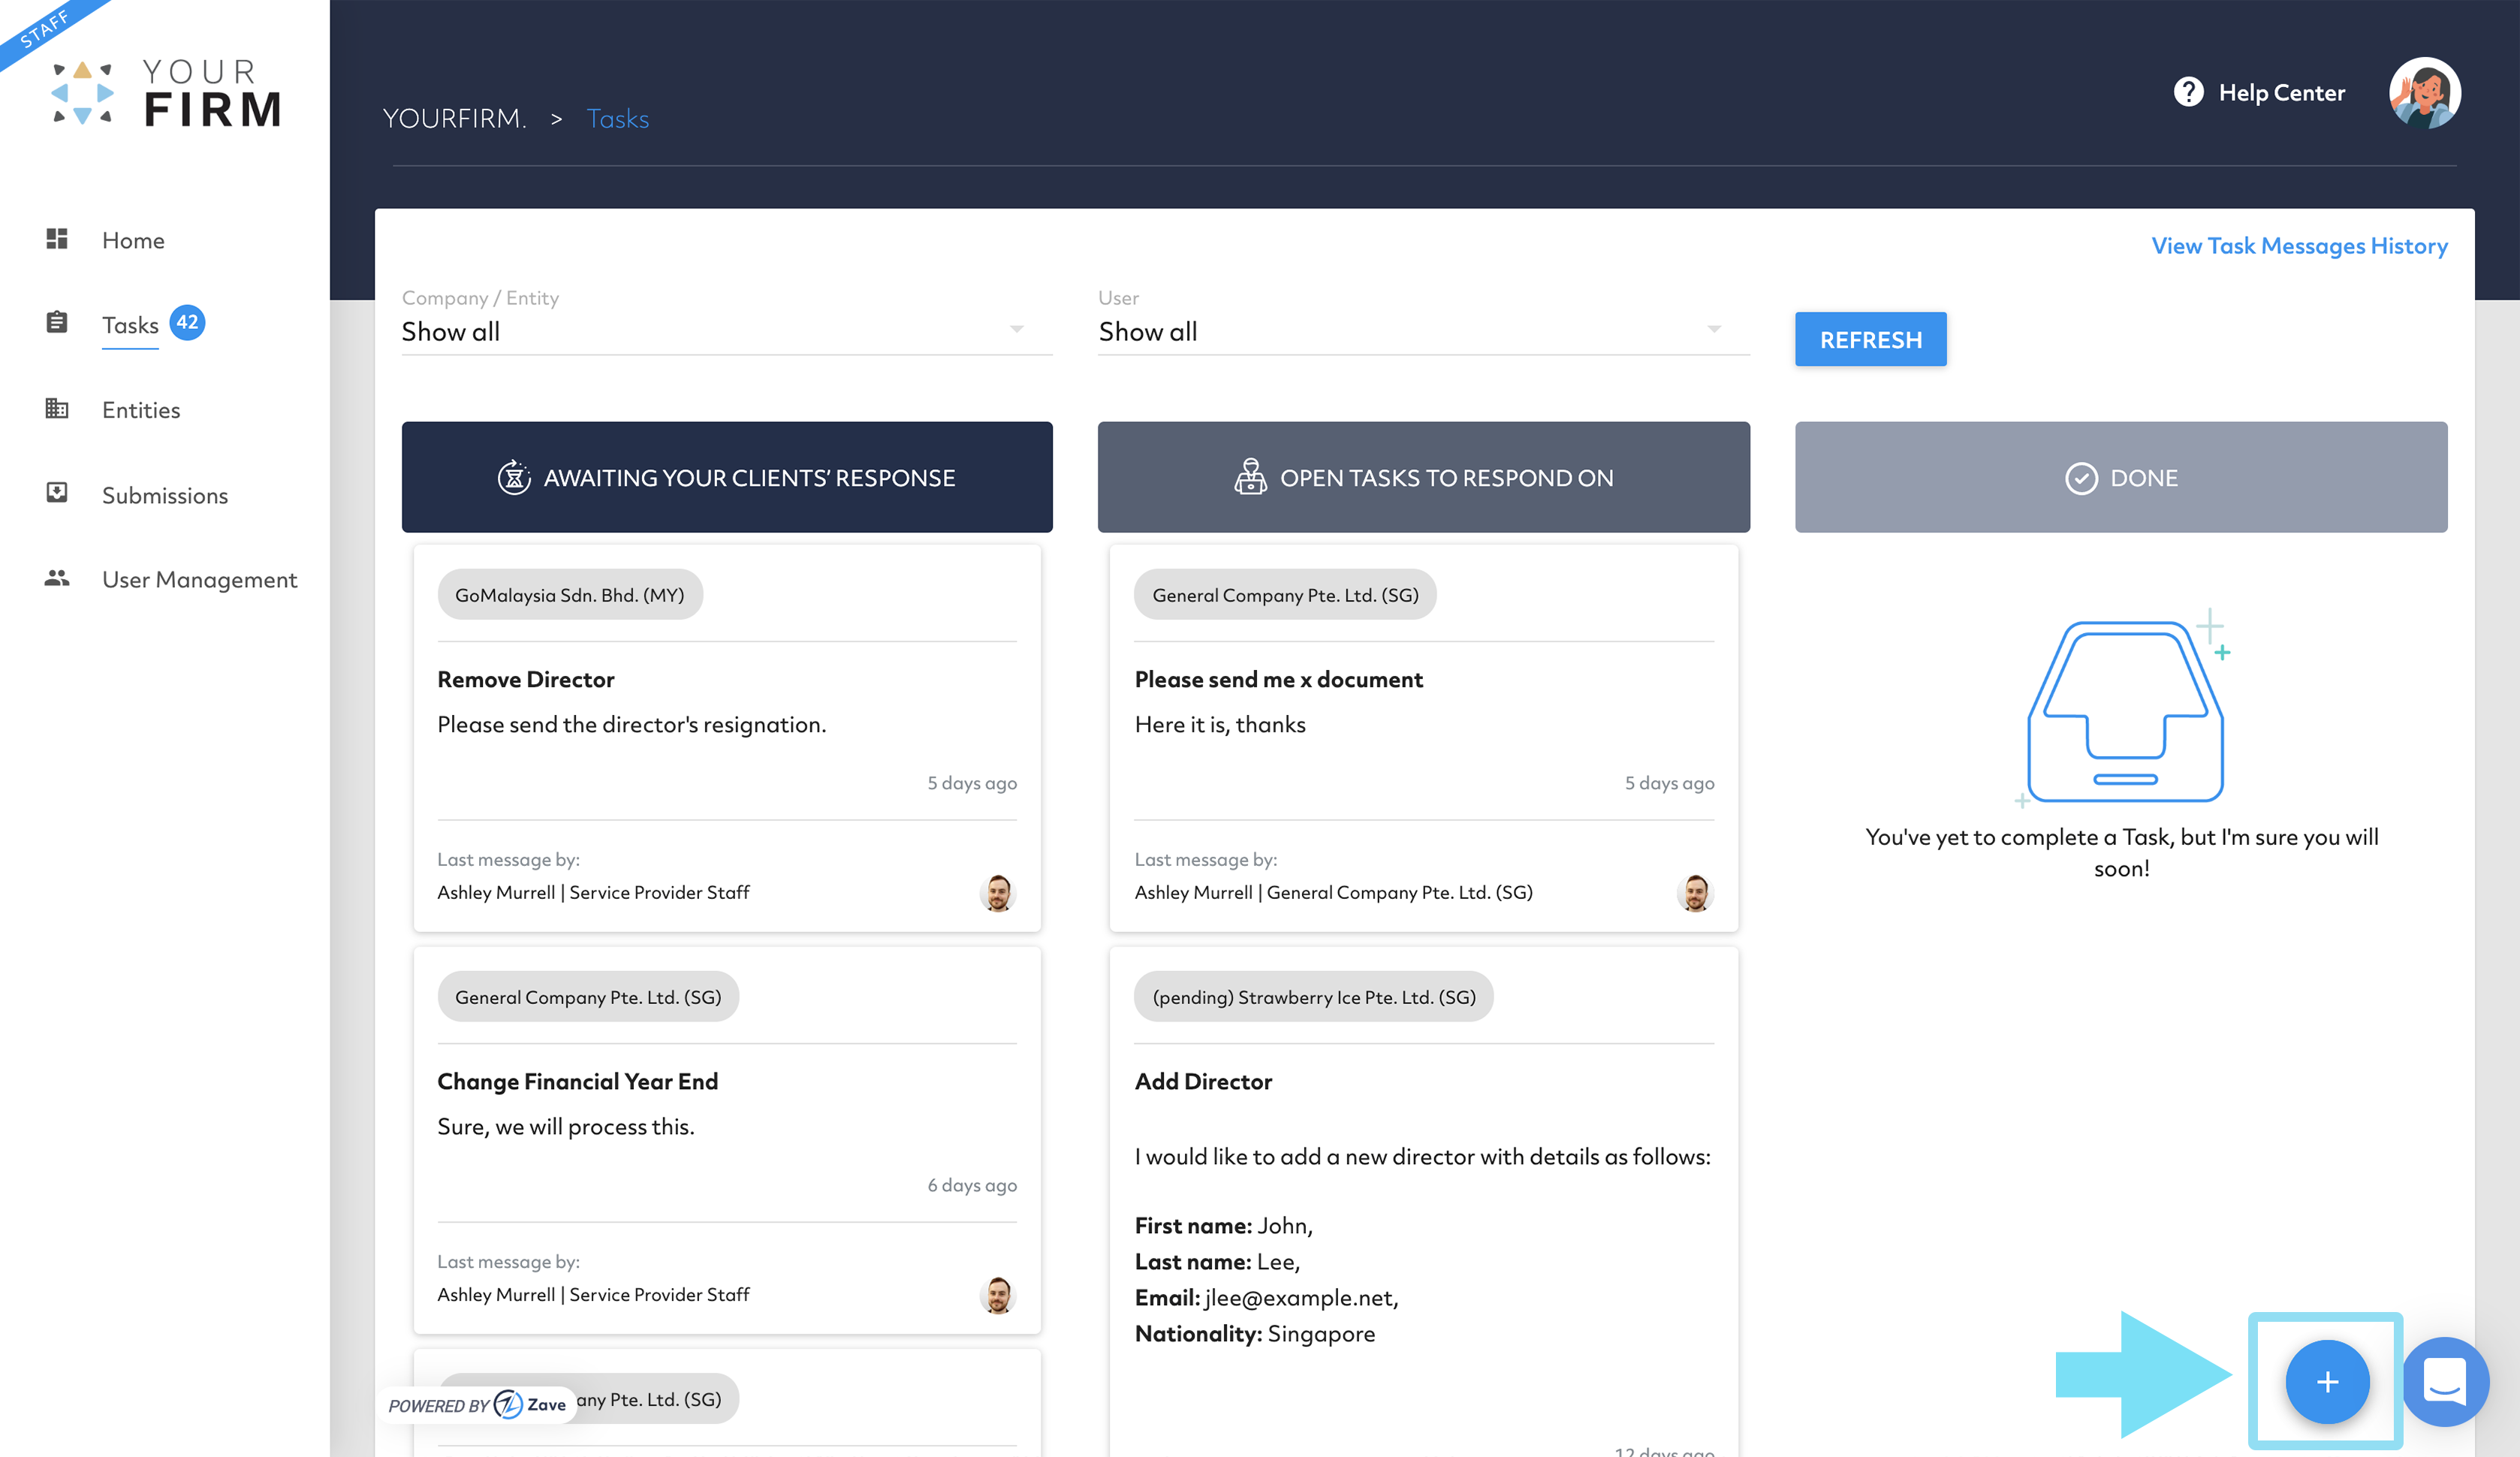Click the Help Center link
The height and width of the screenshot is (1457, 2520).
tap(2281, 92)
